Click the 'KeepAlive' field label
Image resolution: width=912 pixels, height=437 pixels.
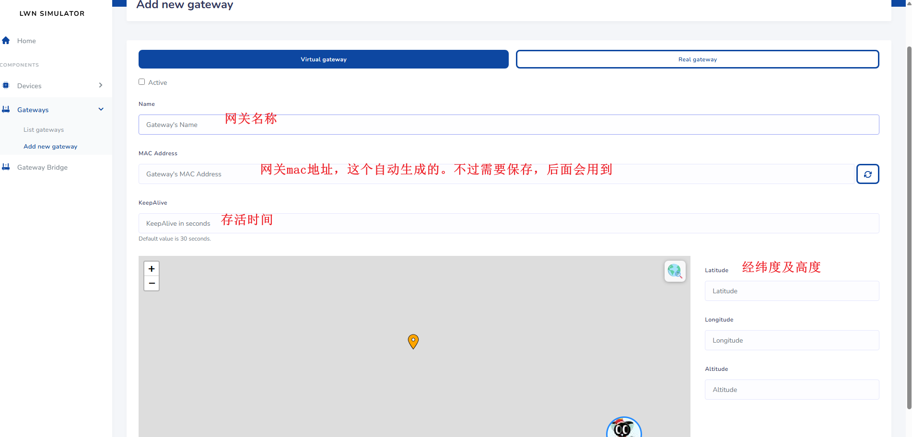(153, 203)
